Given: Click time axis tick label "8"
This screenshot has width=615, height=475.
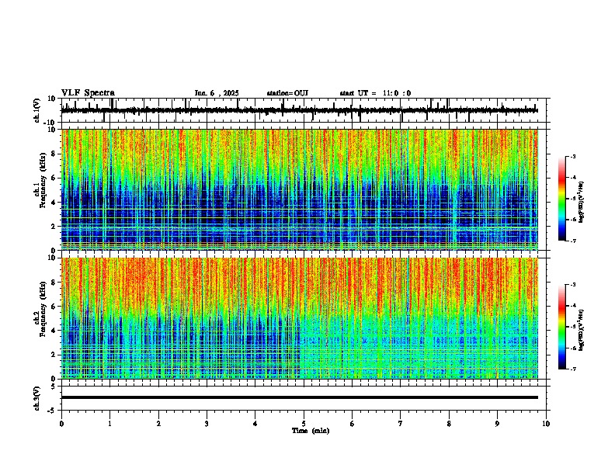Looking at the screenshot, I should pos(449,424).
